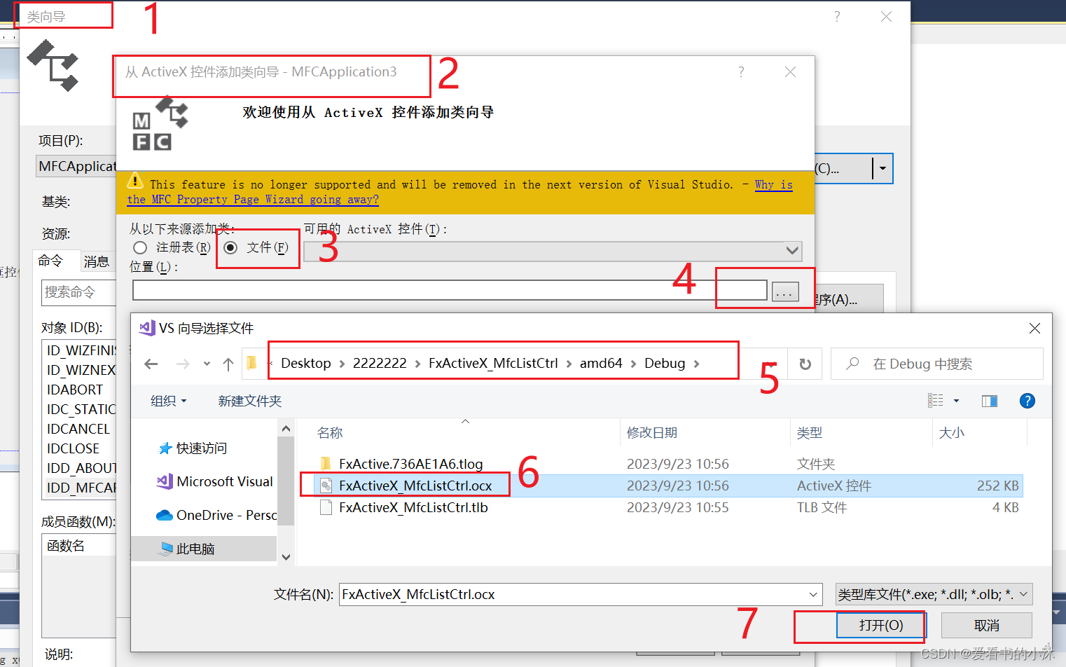Open the file type filter dropdown

[x=1023, y=594]
